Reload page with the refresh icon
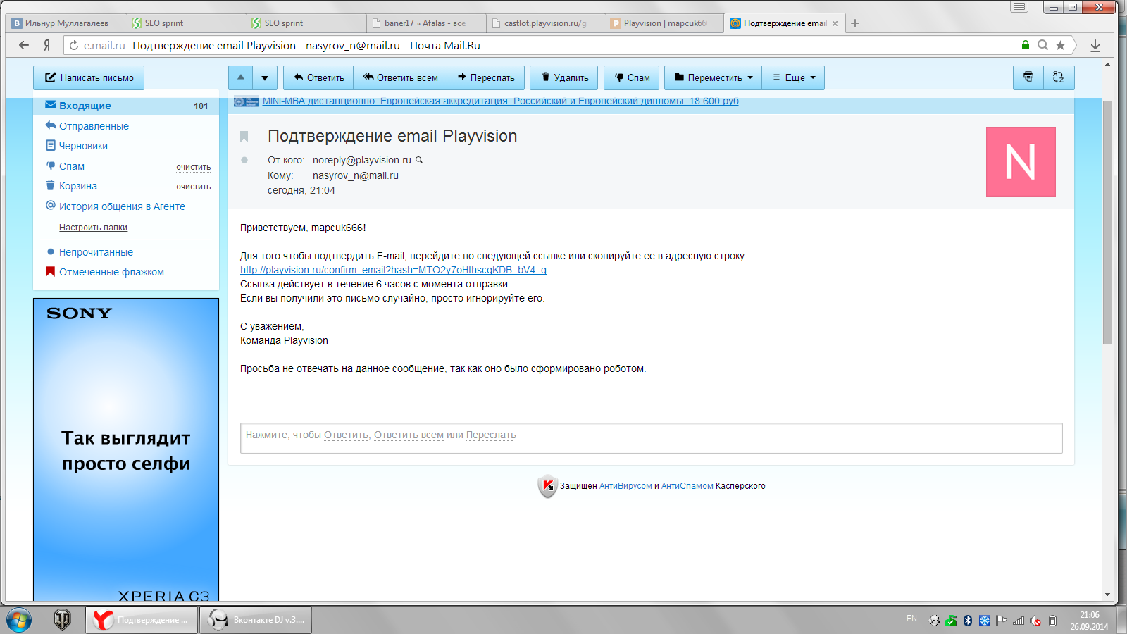The width and height of the screenshot is (1127, 634). (x=73, y=45)
